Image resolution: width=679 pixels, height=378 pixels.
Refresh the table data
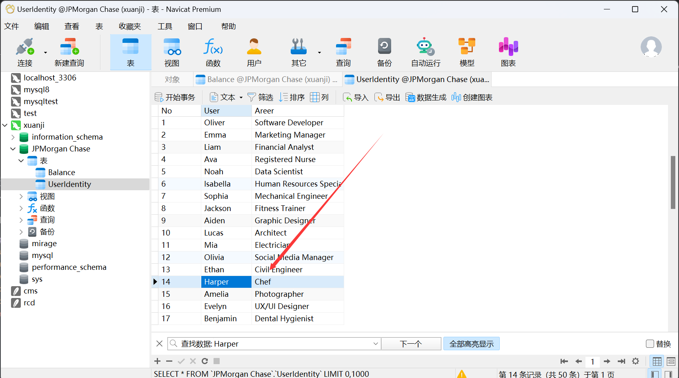pyautogui.click(x=205, y=361)
